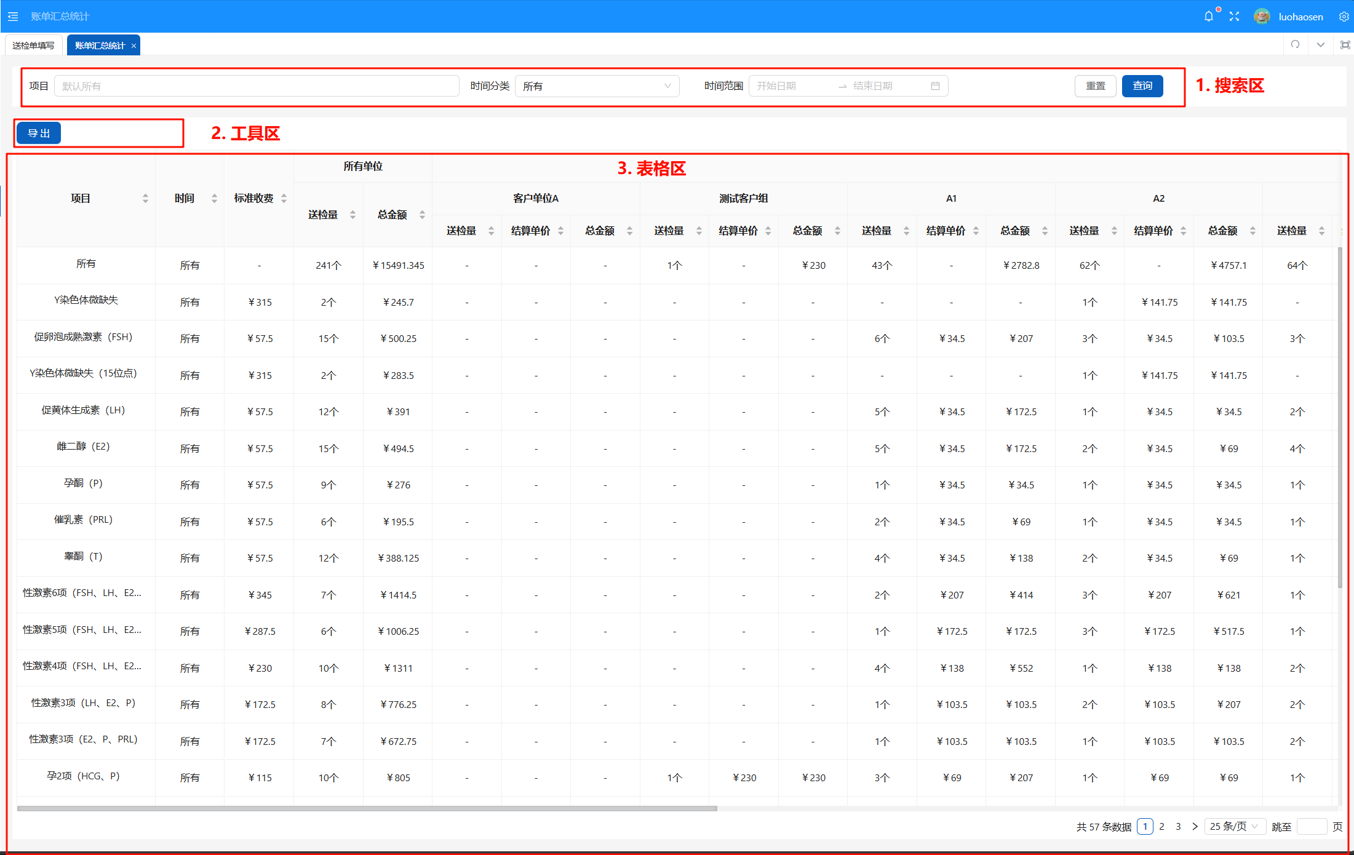Click the table's horizontal scrollbar
Screen dimensions: 1354x855
pos(367,808)
